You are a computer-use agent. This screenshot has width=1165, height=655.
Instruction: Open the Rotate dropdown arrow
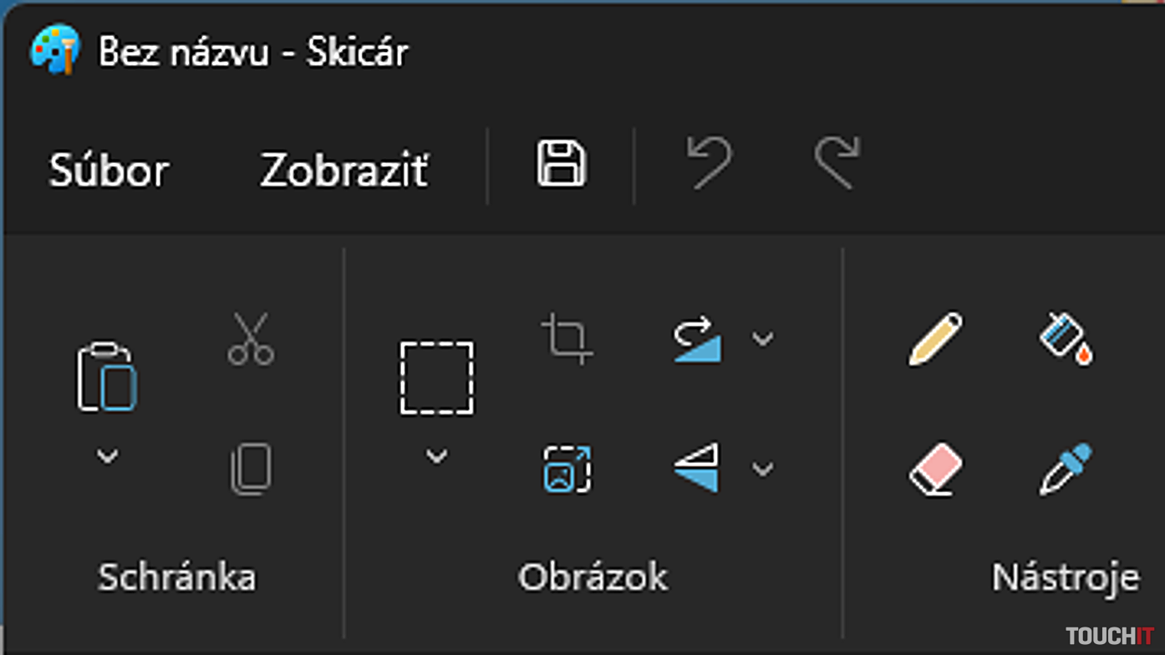pos(762,338)
